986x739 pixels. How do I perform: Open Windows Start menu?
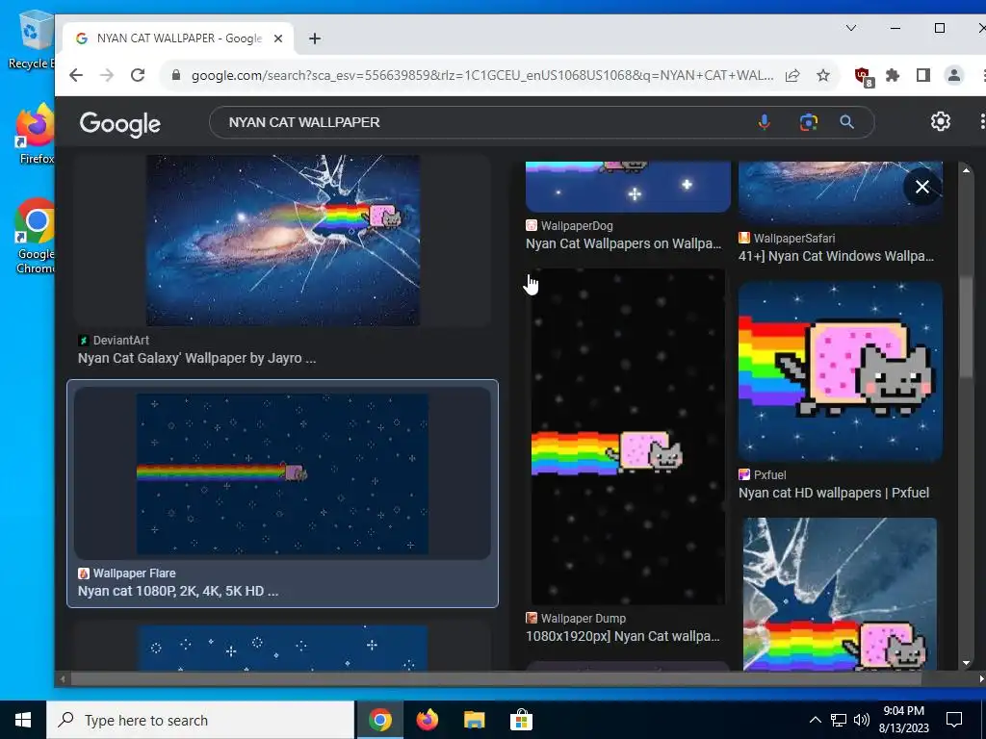pos(23,720)
